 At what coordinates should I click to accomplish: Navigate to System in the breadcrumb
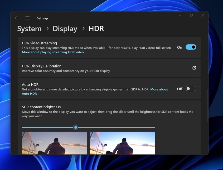(29, 29)
